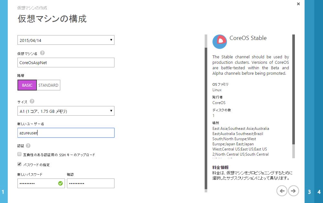Select the STANDARD tier

pos(48,85)
